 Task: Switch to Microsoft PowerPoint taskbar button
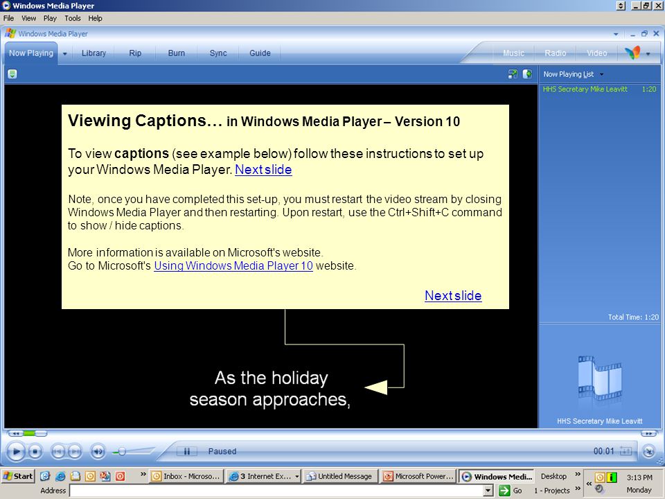tap(418, 477)
